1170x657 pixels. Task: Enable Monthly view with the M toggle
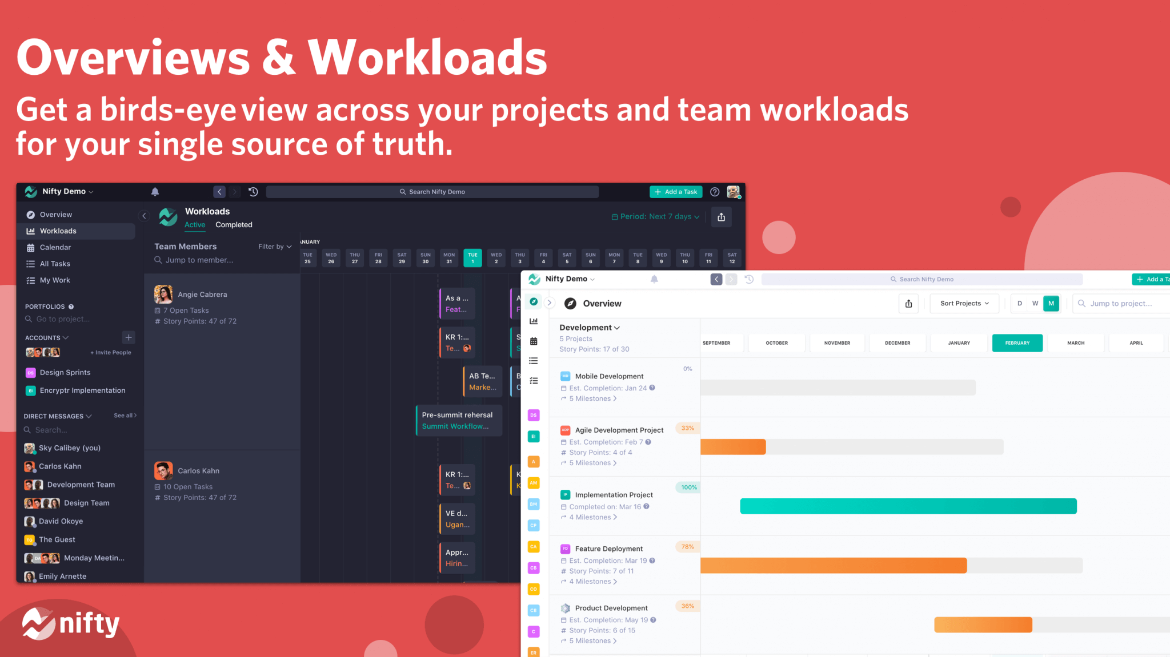pyautogui.click(x=1051, y=303)
